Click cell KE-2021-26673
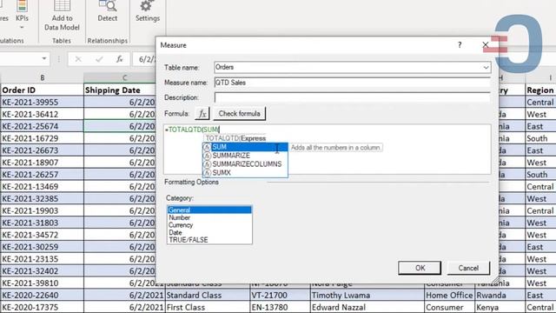The height and width of the screenshot is (313, 556). click(x=43, y=150)
